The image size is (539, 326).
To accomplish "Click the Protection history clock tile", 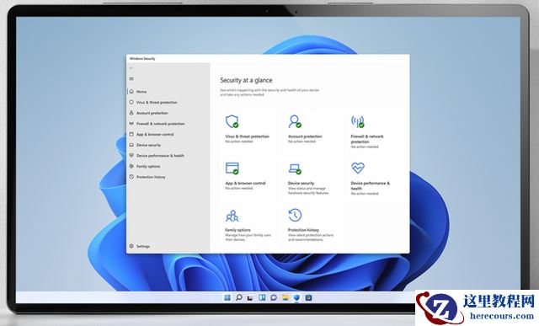I will (x=312, y=225).
